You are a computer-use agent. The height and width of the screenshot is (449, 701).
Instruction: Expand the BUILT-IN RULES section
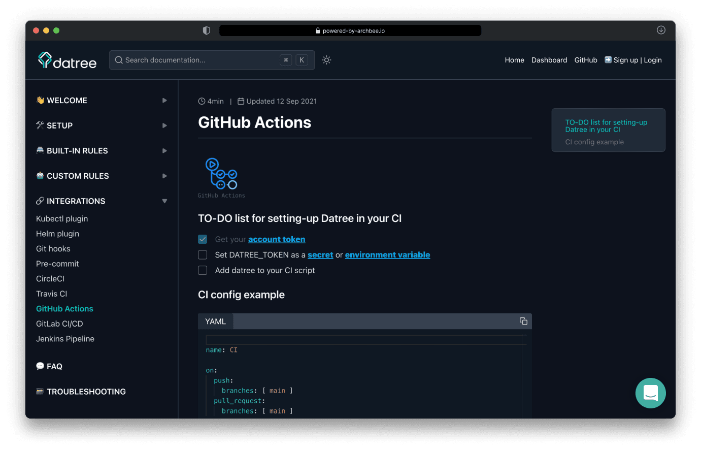tap(164, 151)
